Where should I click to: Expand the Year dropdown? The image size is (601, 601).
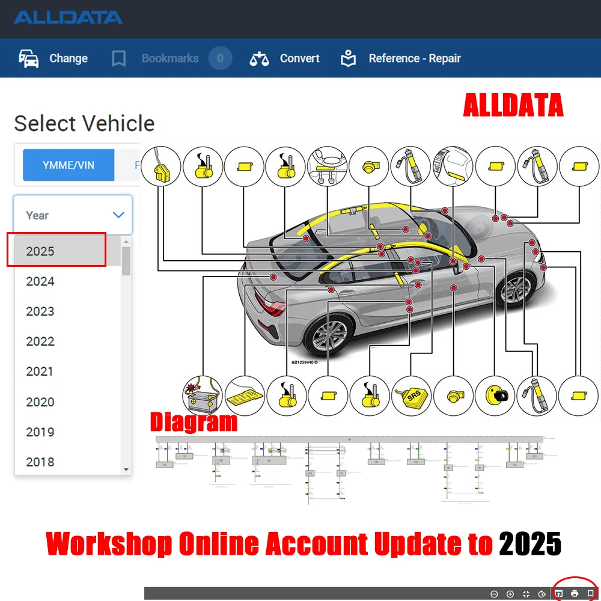(73, 215)
